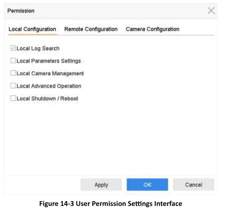The width and height of the screenshot is (226, 210).
Task: Select the Local Configuration tab
Action: pyautogui.click(x=32, y=29)
